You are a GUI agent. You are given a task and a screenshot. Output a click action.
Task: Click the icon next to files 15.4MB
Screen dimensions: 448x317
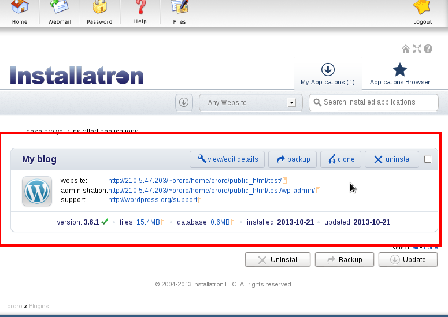tap(163, 222)
